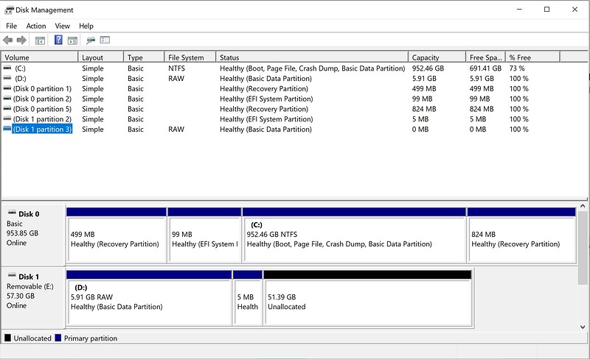
Task: Click the Show/Hide Action Pane toolbar icon
Action: click(72, 40)
